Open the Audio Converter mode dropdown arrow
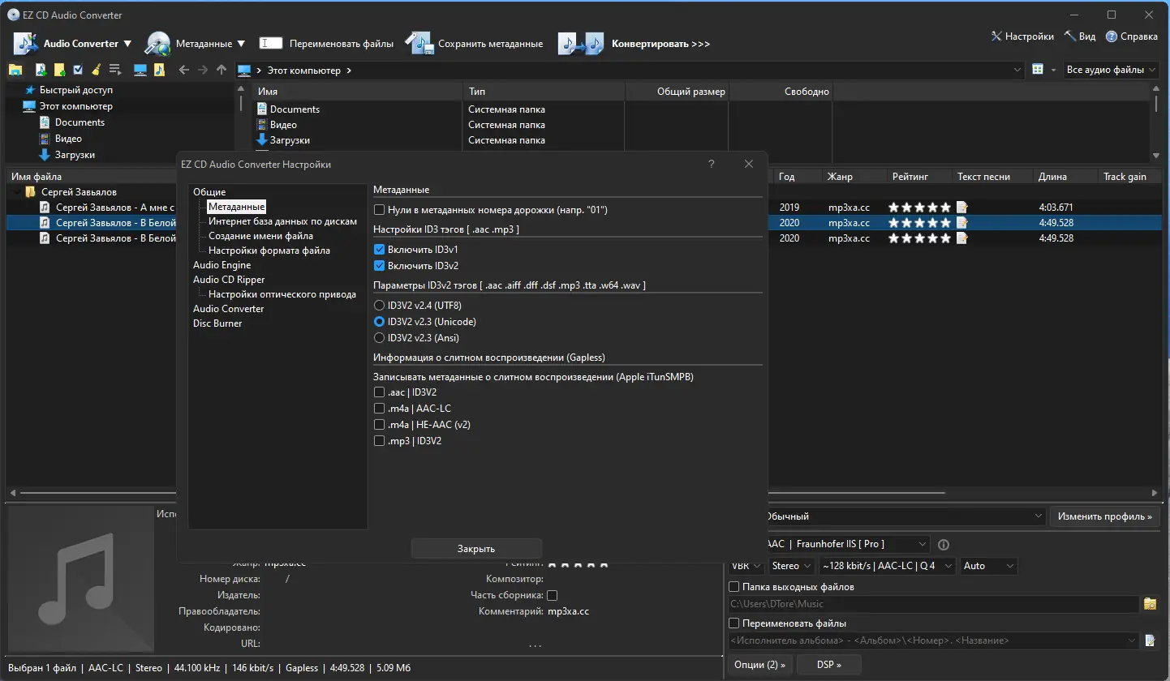The width and height of the screenshot is (1170, 681). (127, 44)
